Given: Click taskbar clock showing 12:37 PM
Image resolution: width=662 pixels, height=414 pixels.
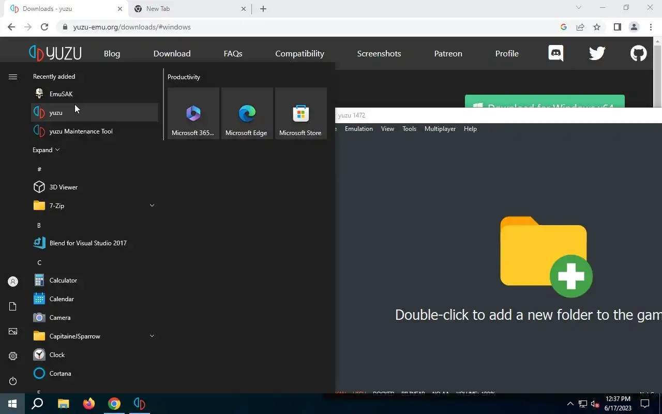Looking at the screenshot, I should coord(618,404).
